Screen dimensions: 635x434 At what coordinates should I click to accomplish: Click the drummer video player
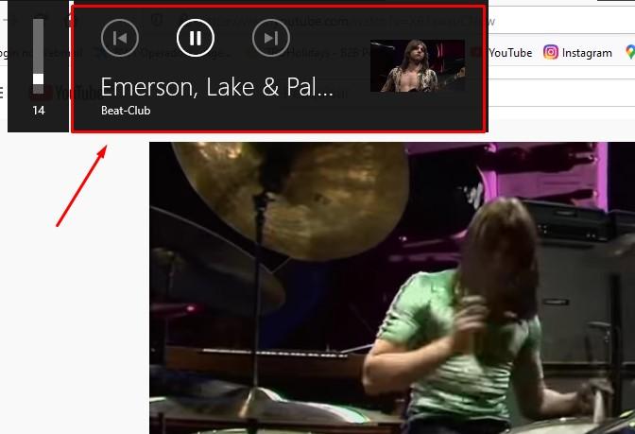(x=392, y=287)
